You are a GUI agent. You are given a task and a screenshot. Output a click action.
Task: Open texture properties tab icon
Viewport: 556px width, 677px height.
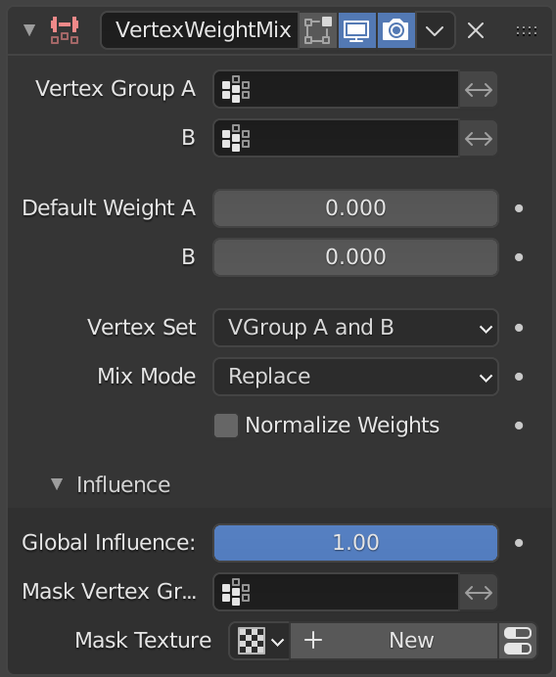tap(518, 641)
